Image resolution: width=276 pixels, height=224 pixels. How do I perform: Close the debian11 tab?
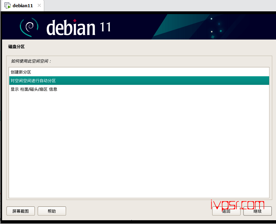click(x=39, y=5)
